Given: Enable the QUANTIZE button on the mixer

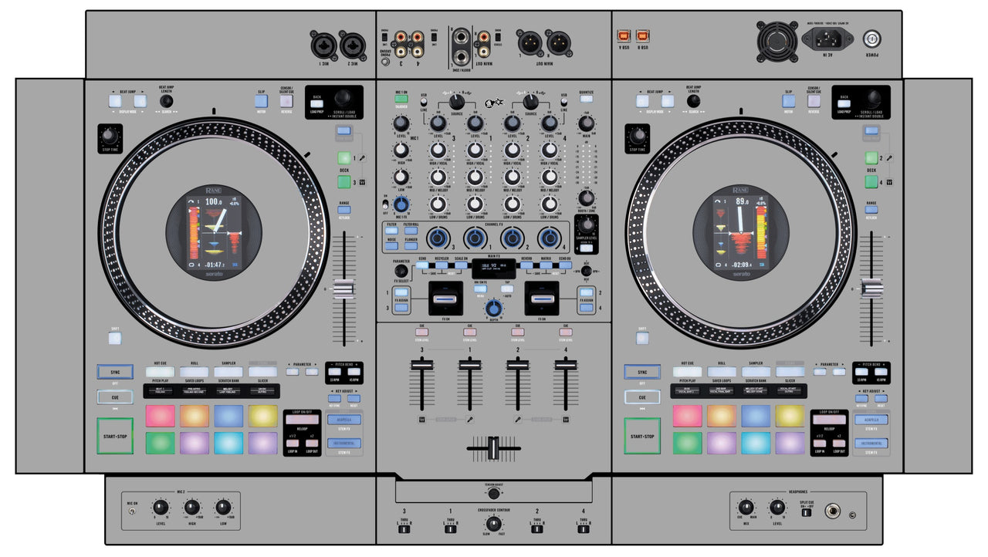Looking at the screenshot, I should point(587,100).
